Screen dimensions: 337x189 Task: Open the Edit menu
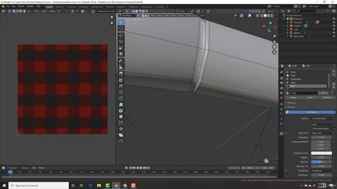tap(14, 6)
